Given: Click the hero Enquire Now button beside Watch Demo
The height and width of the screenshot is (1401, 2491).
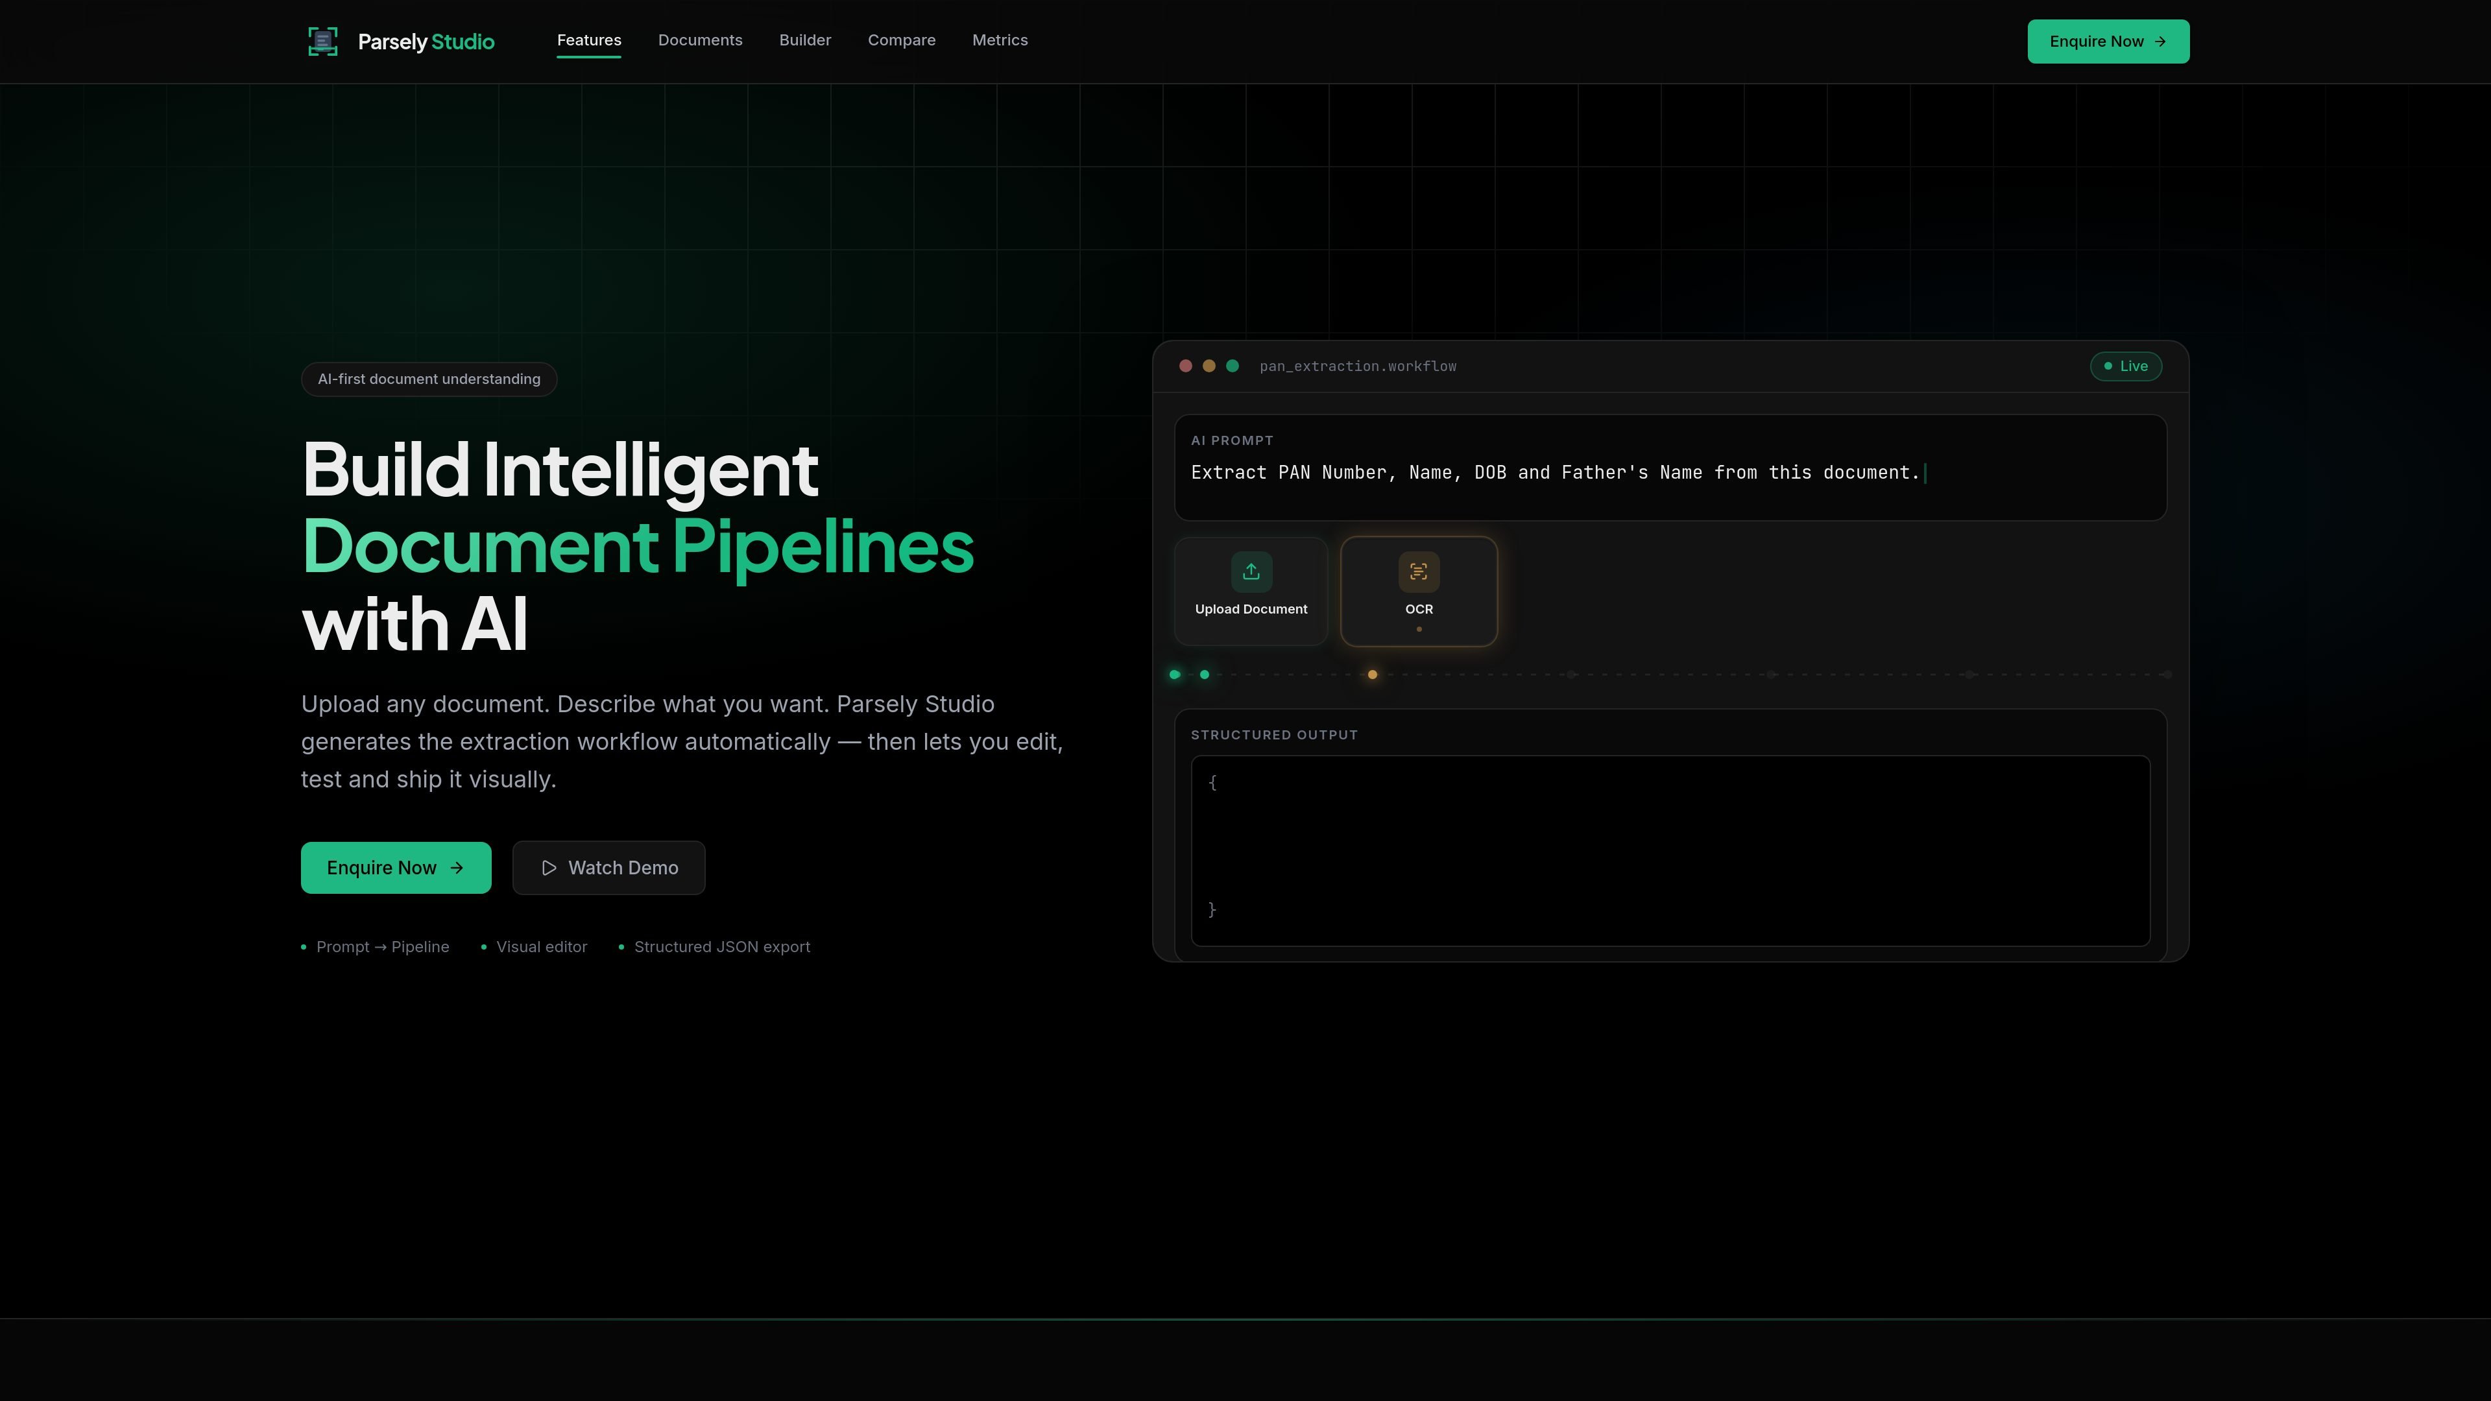Looking at the screenshot, I should coord(396,868).
